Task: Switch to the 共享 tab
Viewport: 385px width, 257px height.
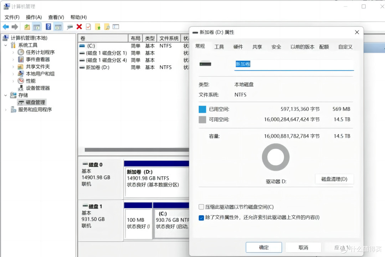Action: click(x=257, y=47)
